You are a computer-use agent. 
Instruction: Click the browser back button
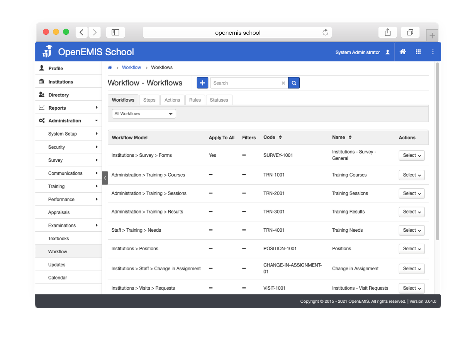click(81, 32)
